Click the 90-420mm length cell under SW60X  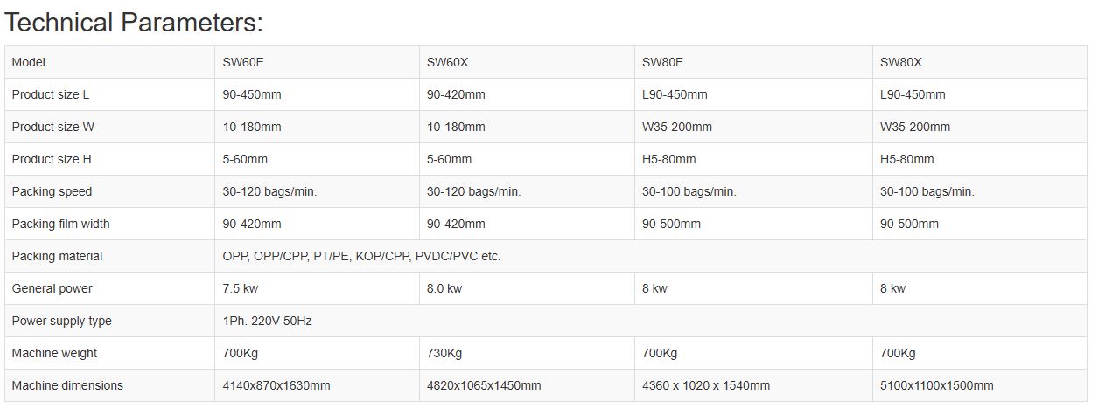pos(527,94)
